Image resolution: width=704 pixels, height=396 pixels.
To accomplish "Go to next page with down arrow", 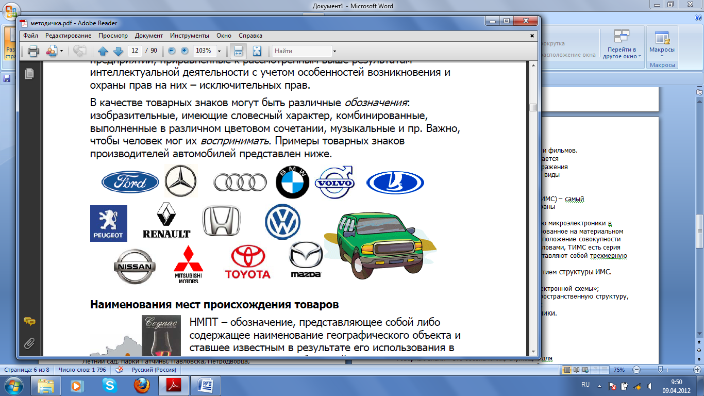I will click(118, 51).
